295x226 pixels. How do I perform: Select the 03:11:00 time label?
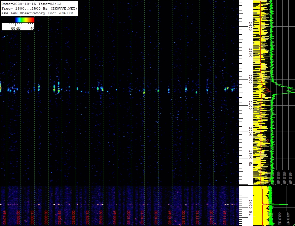184,217
